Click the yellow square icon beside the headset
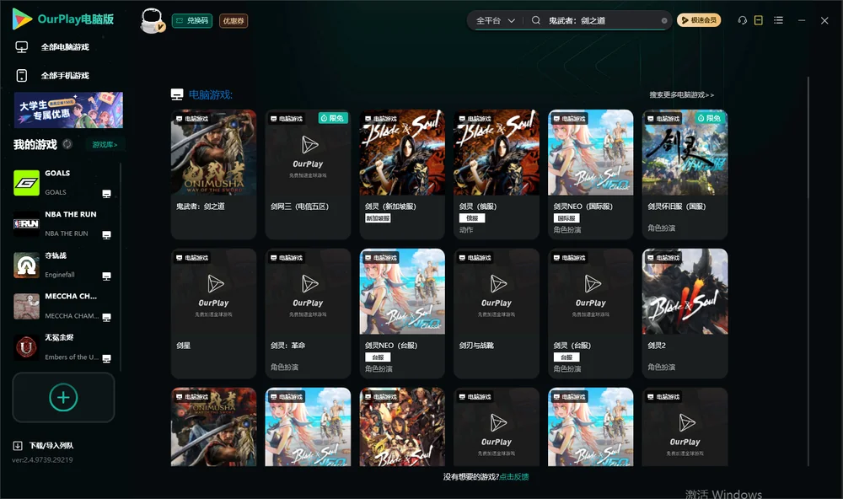Image resolution: width=843 pixels, height=499 pixels. [759, 20]
